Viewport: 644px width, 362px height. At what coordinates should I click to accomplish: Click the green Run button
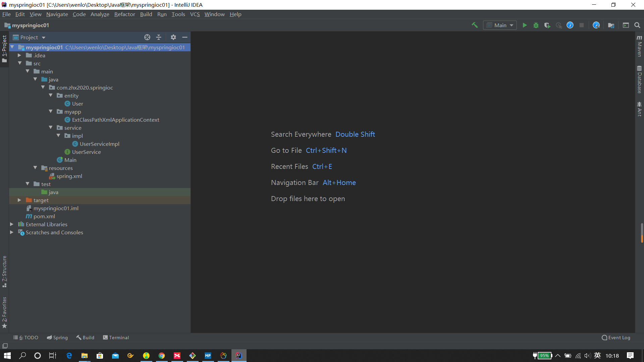tap(525, 25)
